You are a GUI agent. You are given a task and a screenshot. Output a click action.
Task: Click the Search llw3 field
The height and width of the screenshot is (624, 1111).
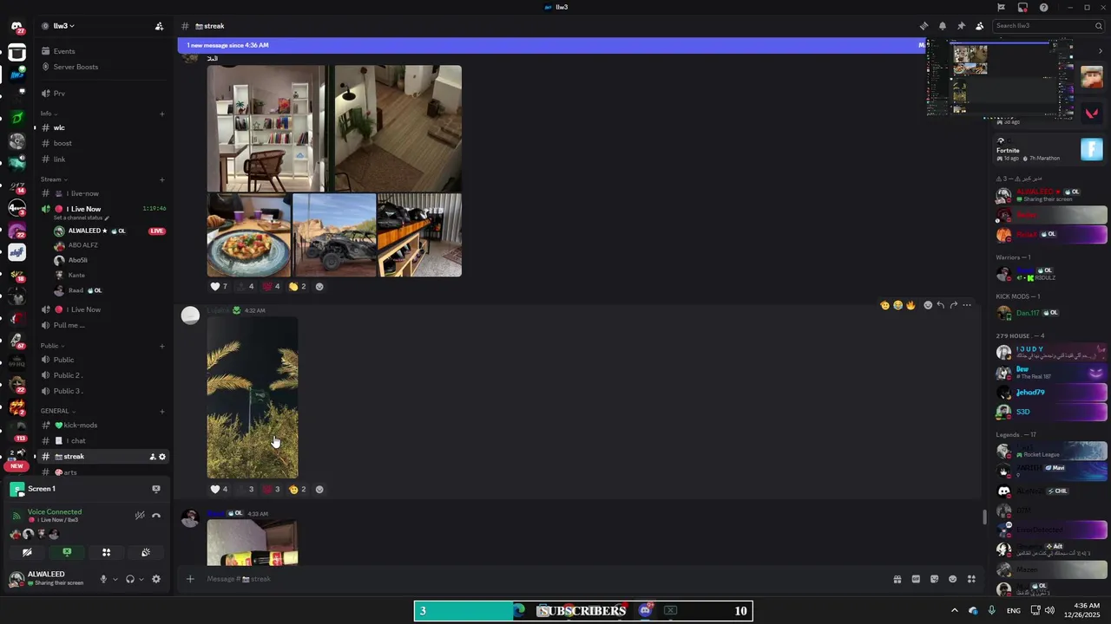(x=1049, y=26)
